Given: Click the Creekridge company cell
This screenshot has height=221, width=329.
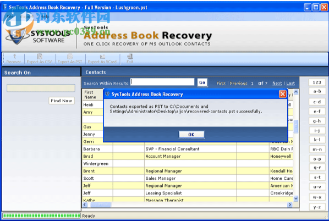Looking at the screenshot, I should pyautogui.click(x=281, y=193).
